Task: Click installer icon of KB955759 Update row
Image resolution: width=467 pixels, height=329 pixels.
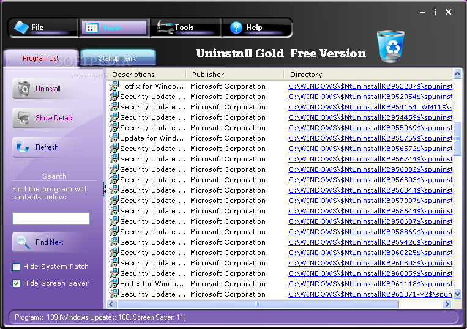Action: click(x=114, y=138)
